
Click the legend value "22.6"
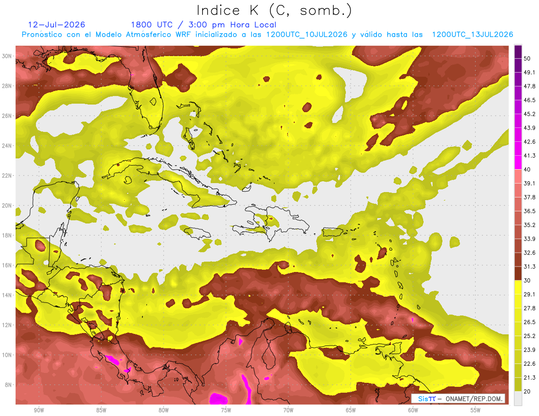coord(529,363)
